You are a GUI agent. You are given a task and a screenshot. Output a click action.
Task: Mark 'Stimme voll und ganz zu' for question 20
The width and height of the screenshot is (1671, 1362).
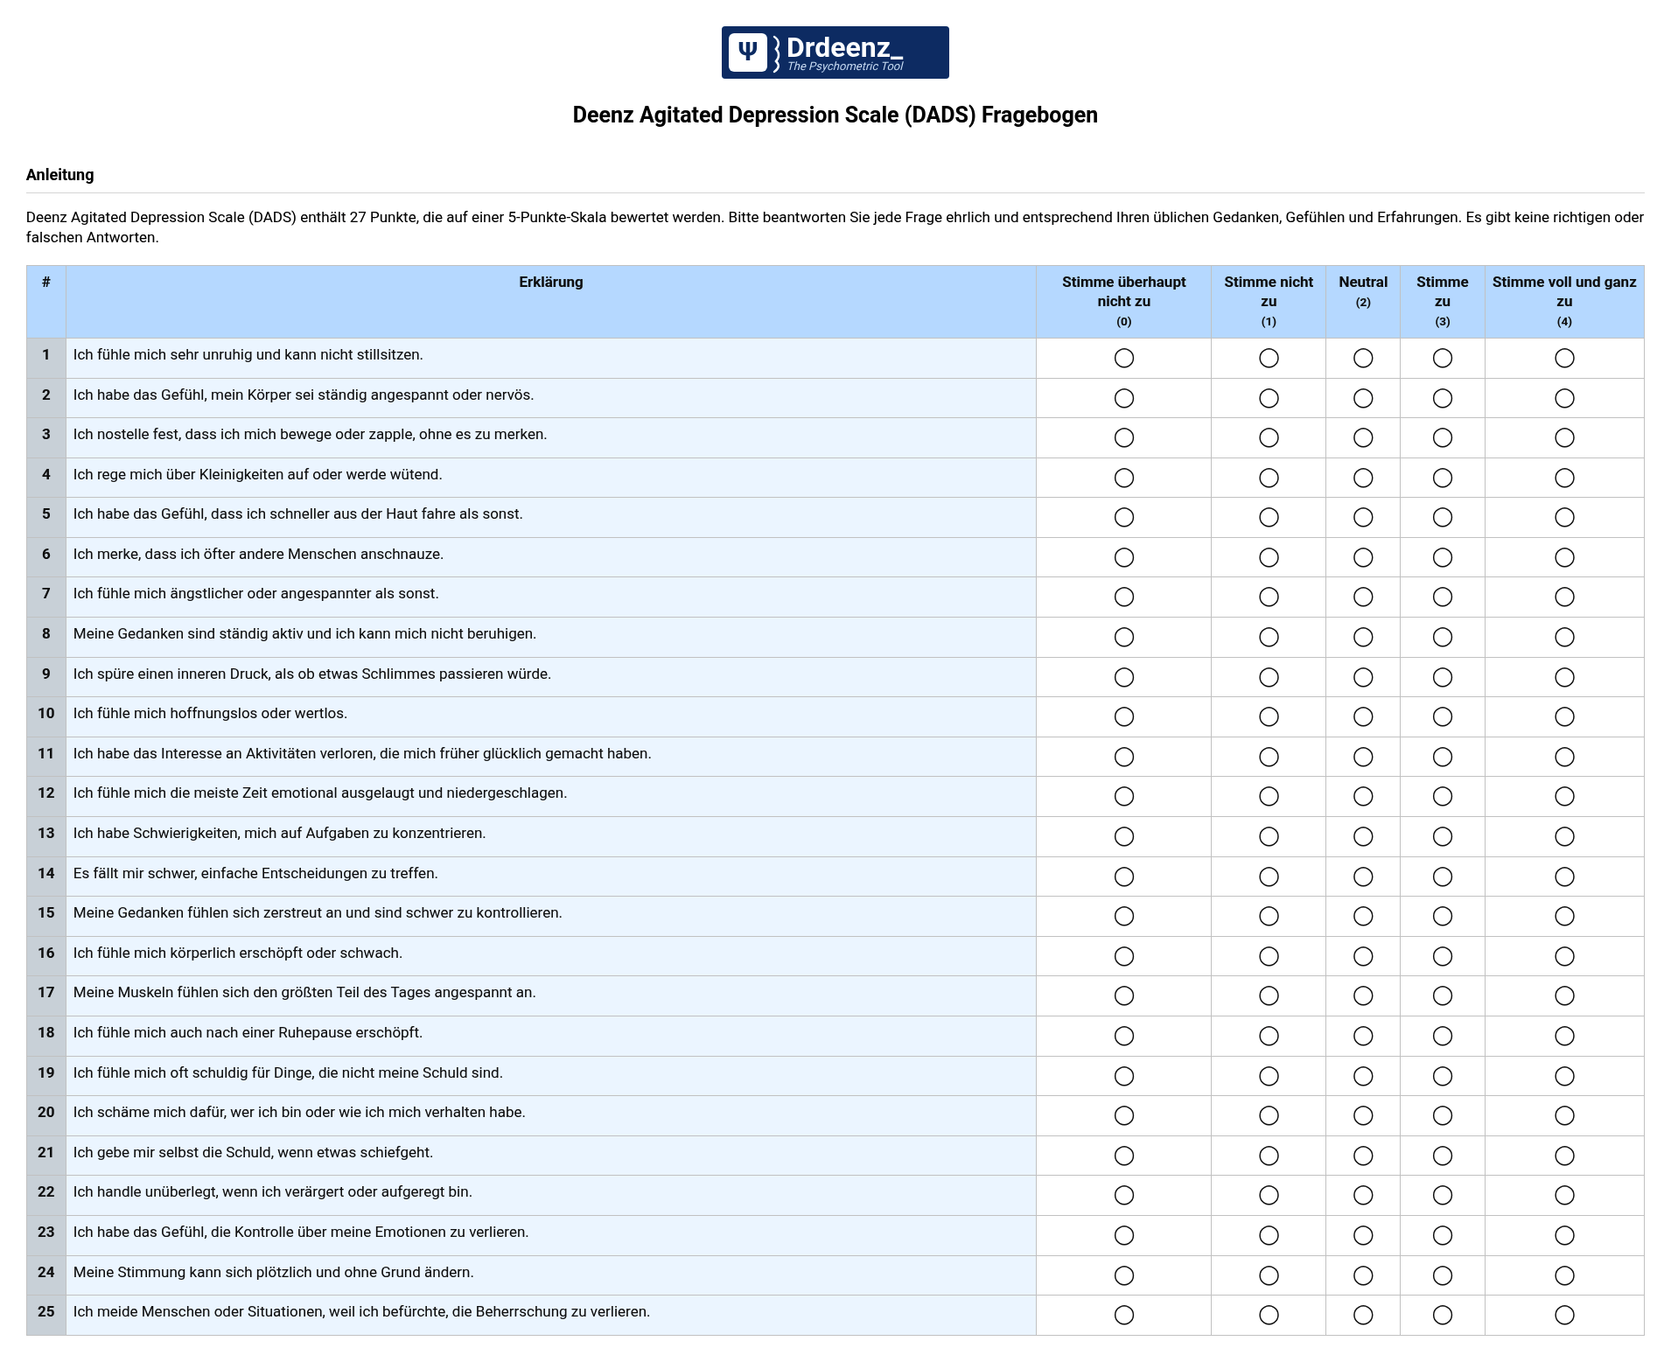(x=1564, y=1116)
